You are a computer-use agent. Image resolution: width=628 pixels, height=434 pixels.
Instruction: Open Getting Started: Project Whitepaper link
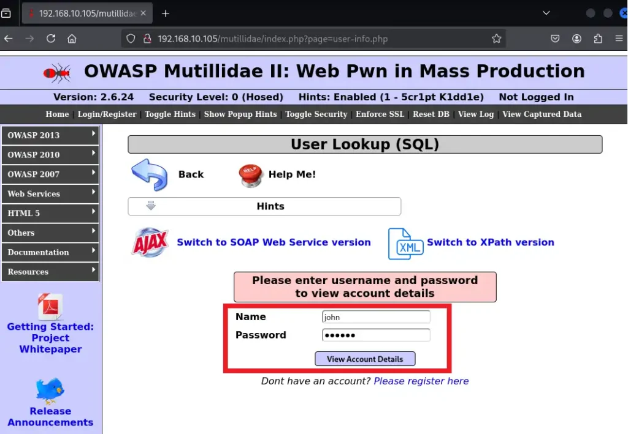(50, 338)
